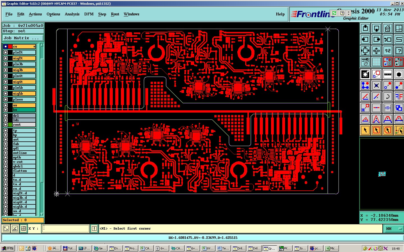This screenshot has height=252, width=404.
Task: Click the black and white feature highlight icon
Action: (365, 74)
